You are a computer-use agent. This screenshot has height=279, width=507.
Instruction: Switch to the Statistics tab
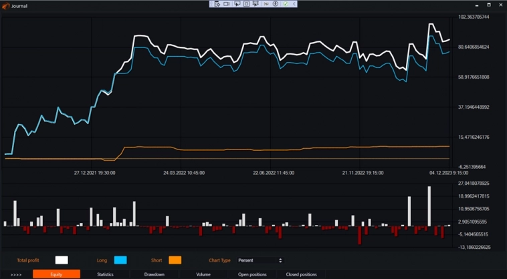coord(105,274)
